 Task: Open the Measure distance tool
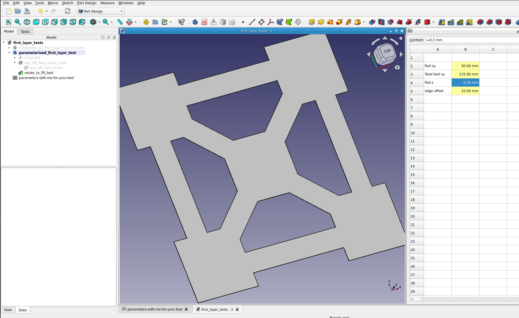120,22
